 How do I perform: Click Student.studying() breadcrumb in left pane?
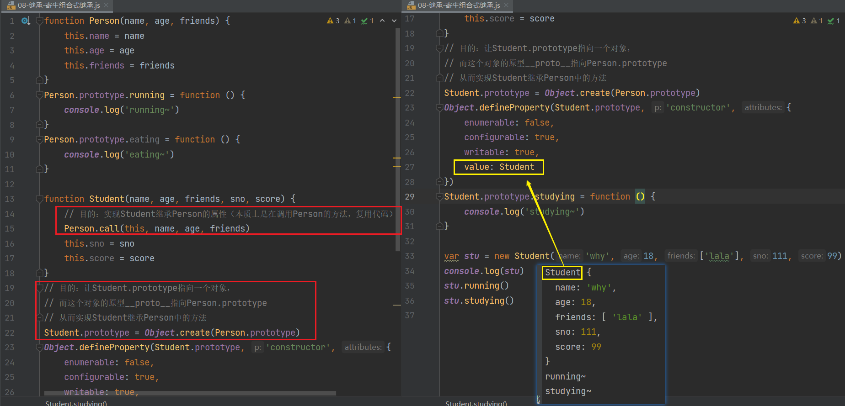click(x=76, y=403)
